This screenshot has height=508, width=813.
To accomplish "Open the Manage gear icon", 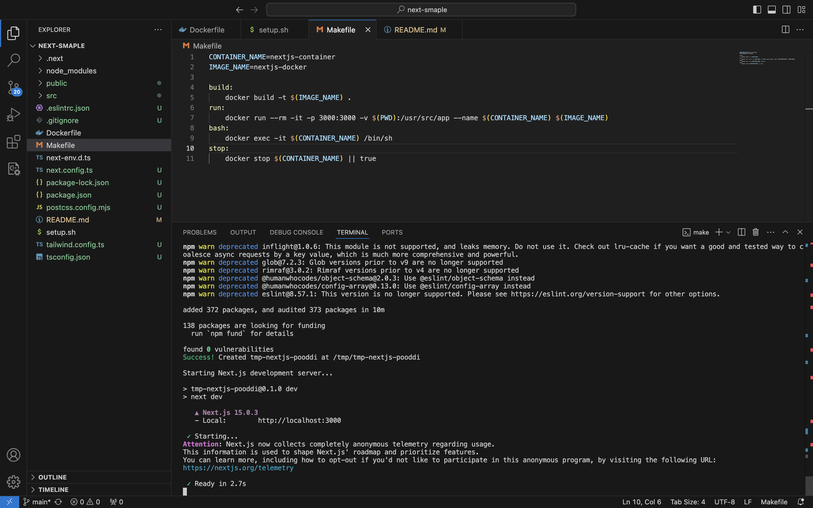I will point(14,482).
